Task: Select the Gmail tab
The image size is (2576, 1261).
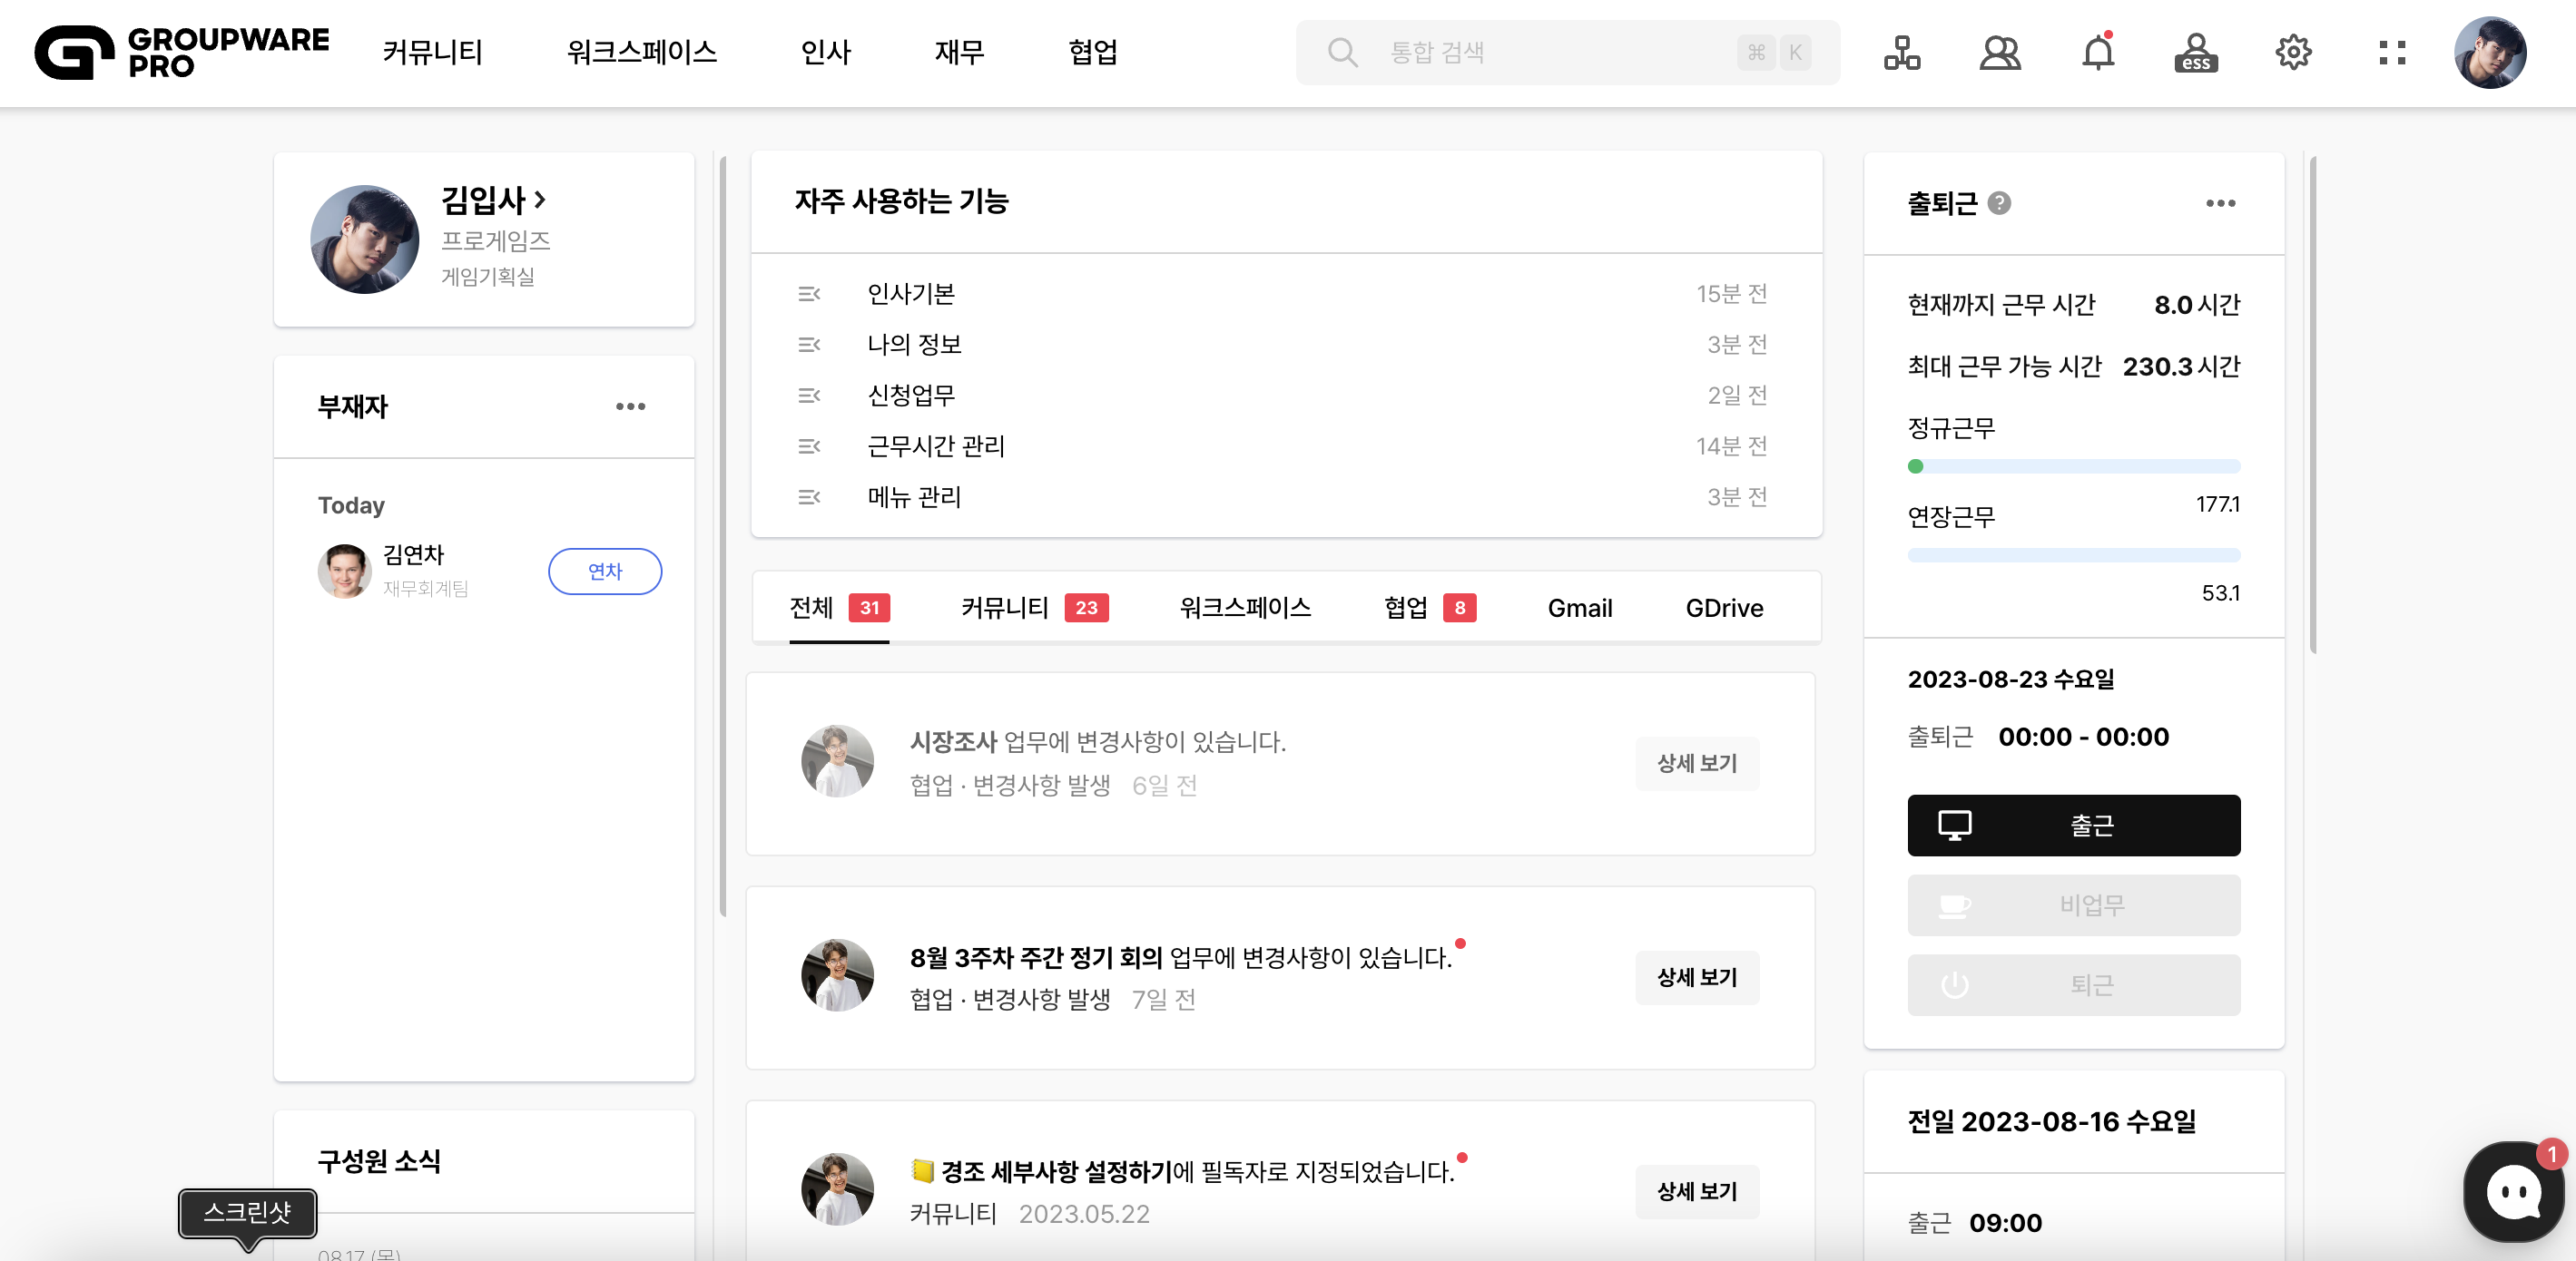Action: pyautogui.click(x=1579, y=608)
